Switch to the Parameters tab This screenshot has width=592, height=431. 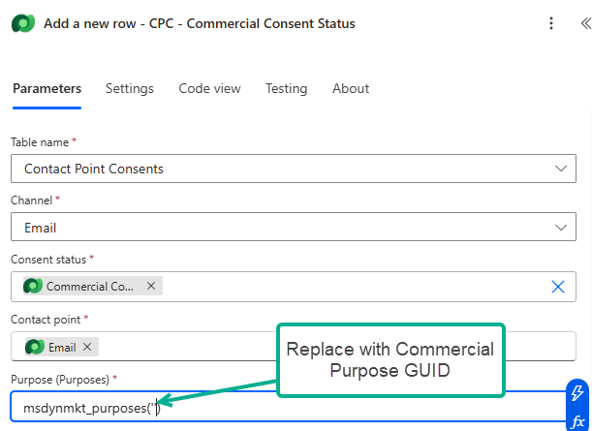tap(47, 88)
